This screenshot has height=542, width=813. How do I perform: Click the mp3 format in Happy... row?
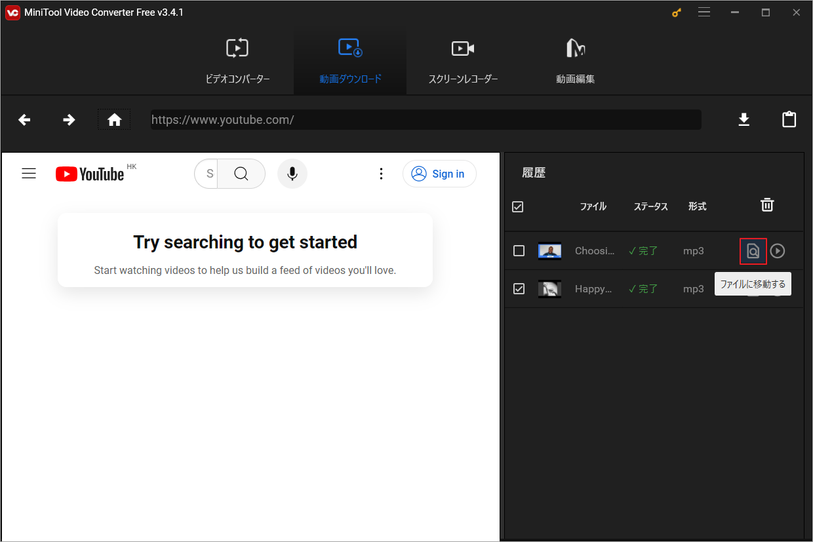(693, 289)
